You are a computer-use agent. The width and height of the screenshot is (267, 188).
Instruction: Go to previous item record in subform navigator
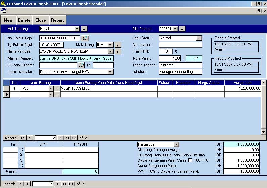click(x=30, y=138)
